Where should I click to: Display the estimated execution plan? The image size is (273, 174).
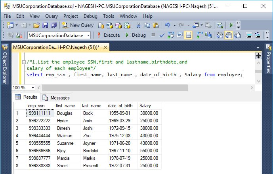(171, 35)
